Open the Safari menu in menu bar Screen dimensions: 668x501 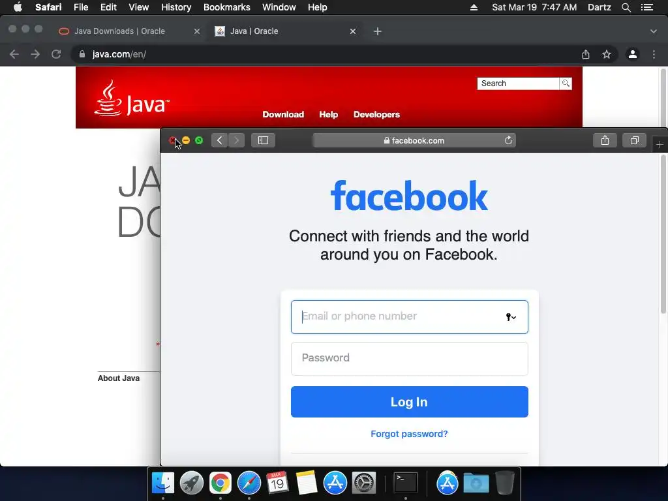pyautogui.click(x=48, y=7)
